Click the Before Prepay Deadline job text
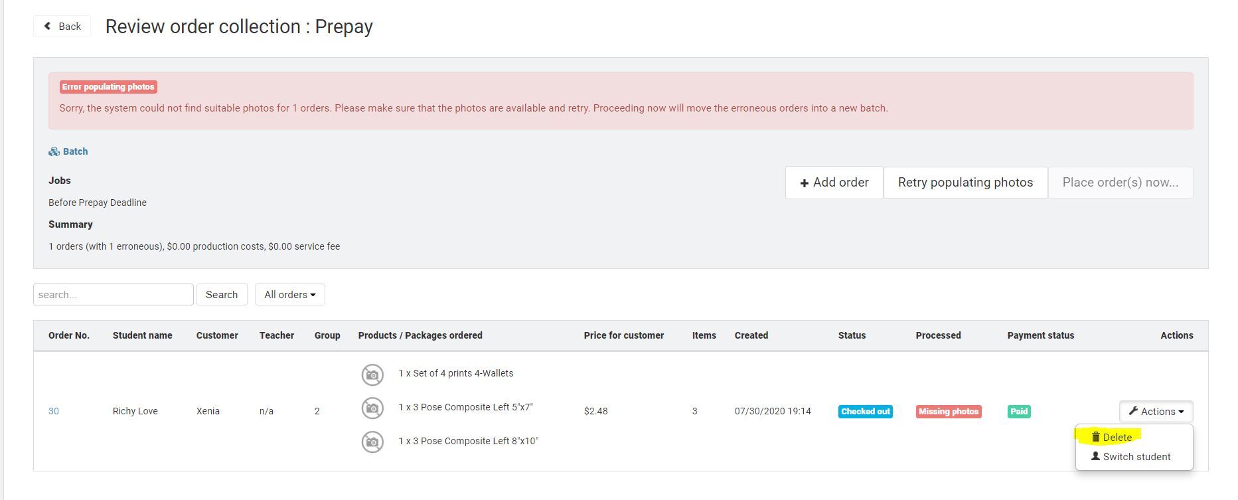Viewport: 1238px width, 500px height. tap(98, 203)
